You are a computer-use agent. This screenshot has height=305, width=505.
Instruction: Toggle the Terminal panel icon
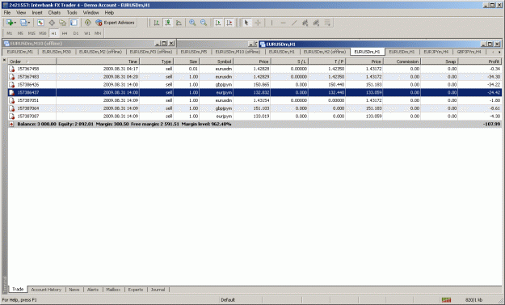click(74, 23)
